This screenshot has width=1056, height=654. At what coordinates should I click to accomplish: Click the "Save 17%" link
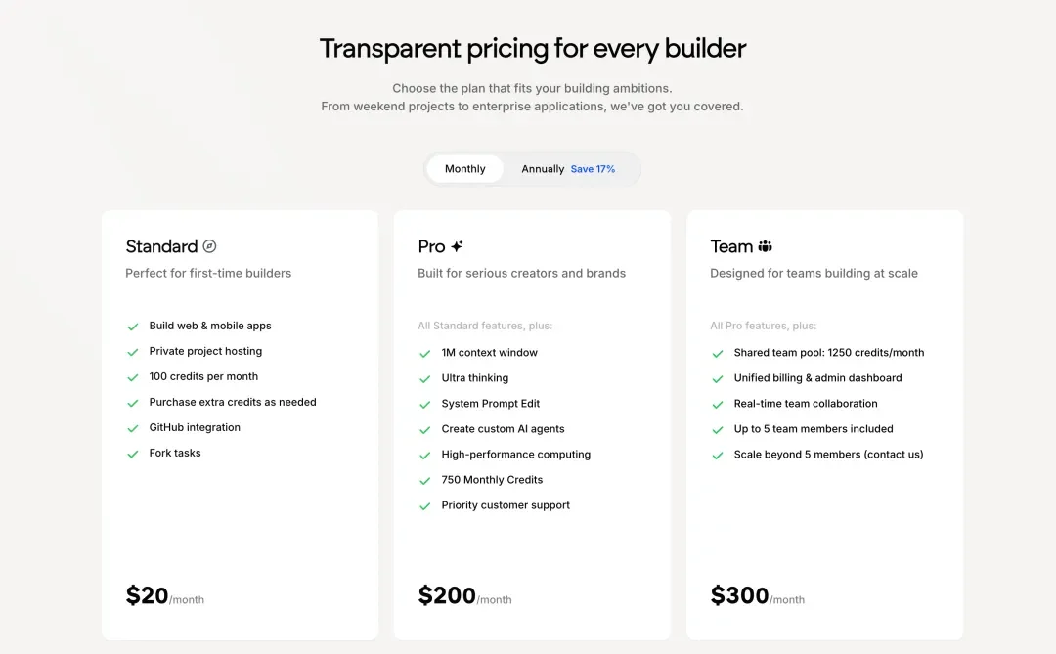pyautogui.click(x=594, y=168)
